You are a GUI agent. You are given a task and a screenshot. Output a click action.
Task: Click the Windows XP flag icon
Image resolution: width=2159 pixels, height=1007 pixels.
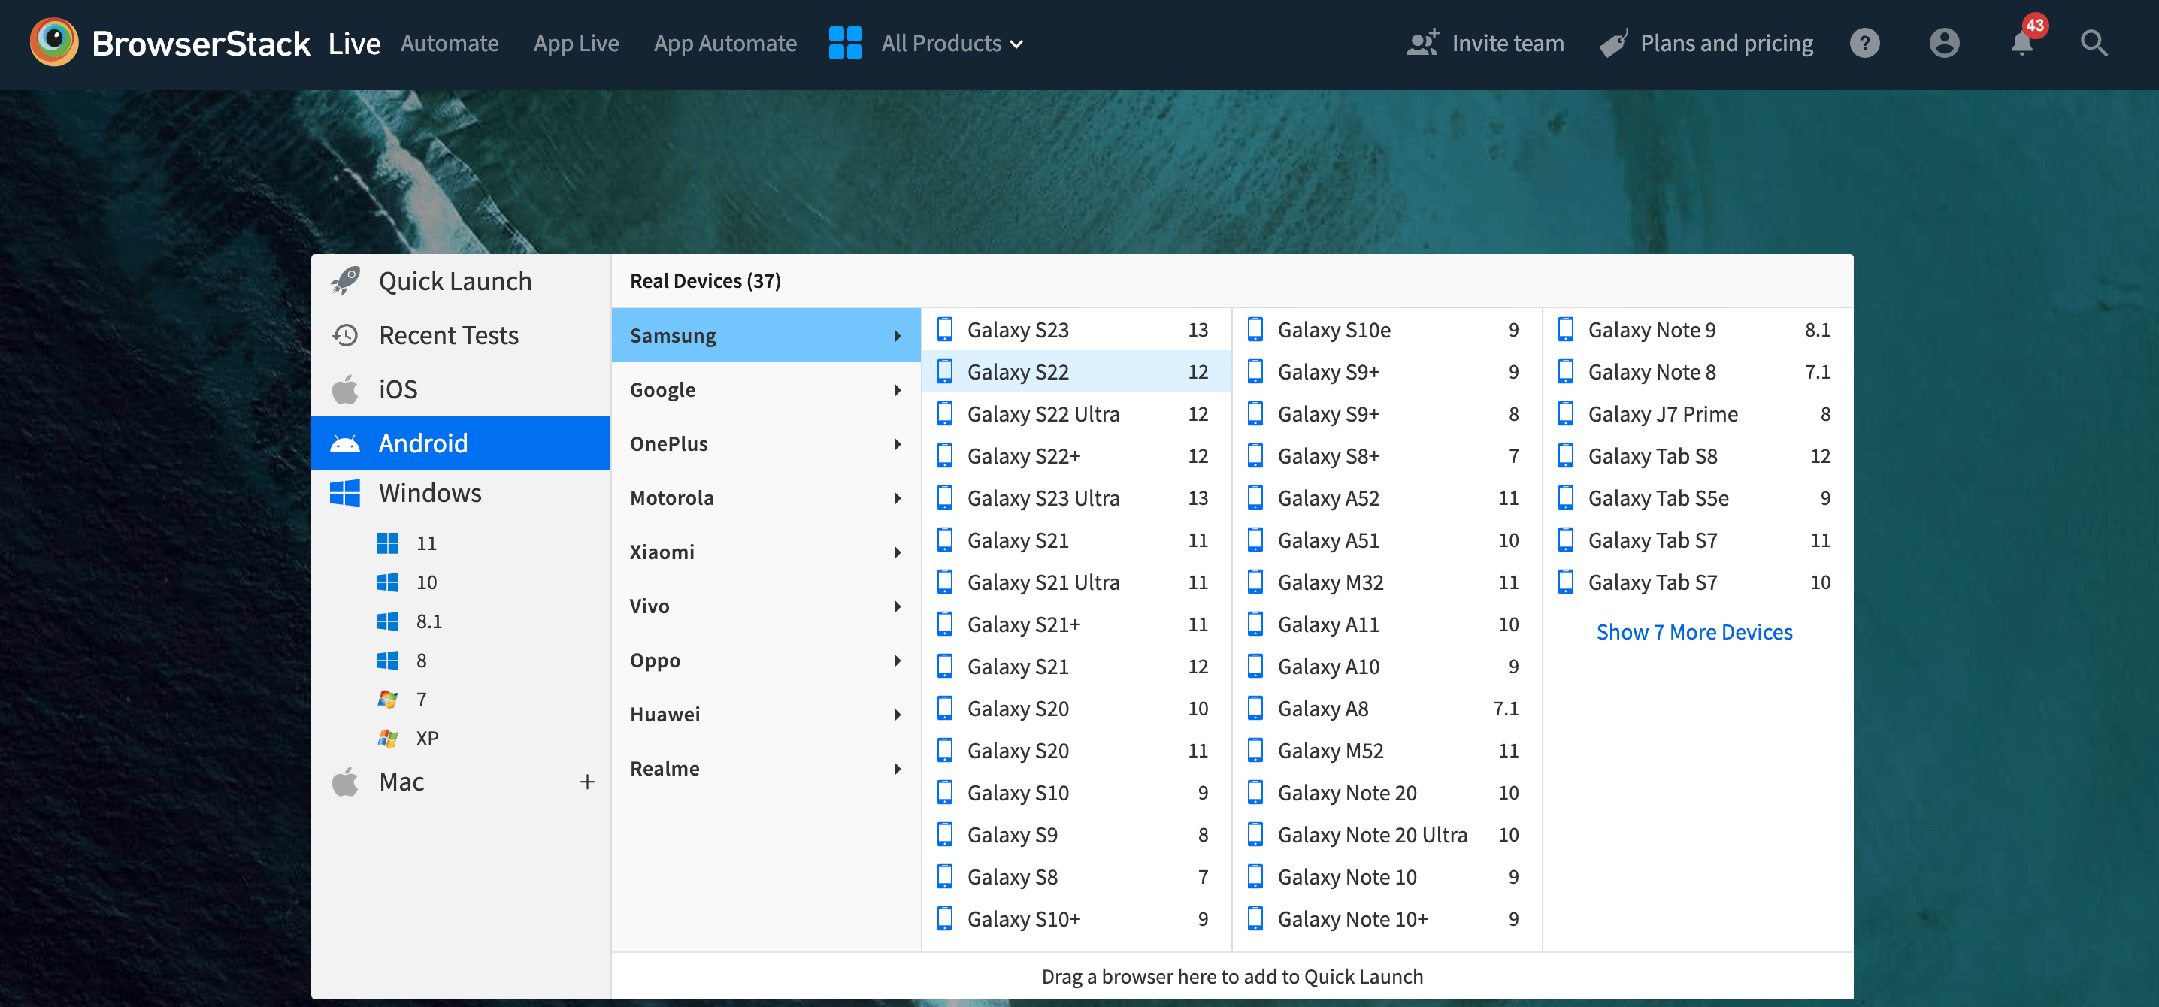388,738
